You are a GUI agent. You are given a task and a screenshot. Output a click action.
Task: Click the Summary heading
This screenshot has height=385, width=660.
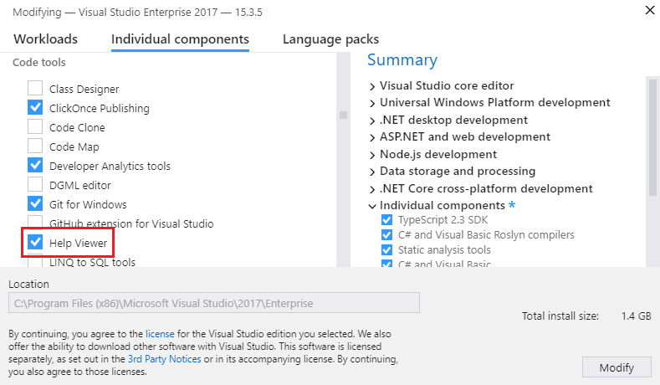click(402, 59)
